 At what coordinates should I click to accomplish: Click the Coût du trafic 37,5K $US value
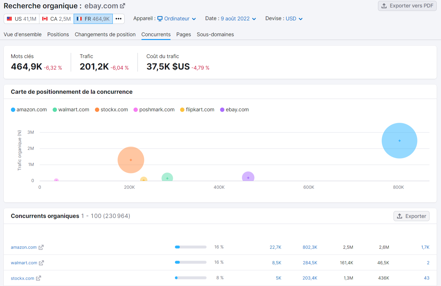click(x=168, y=67)
